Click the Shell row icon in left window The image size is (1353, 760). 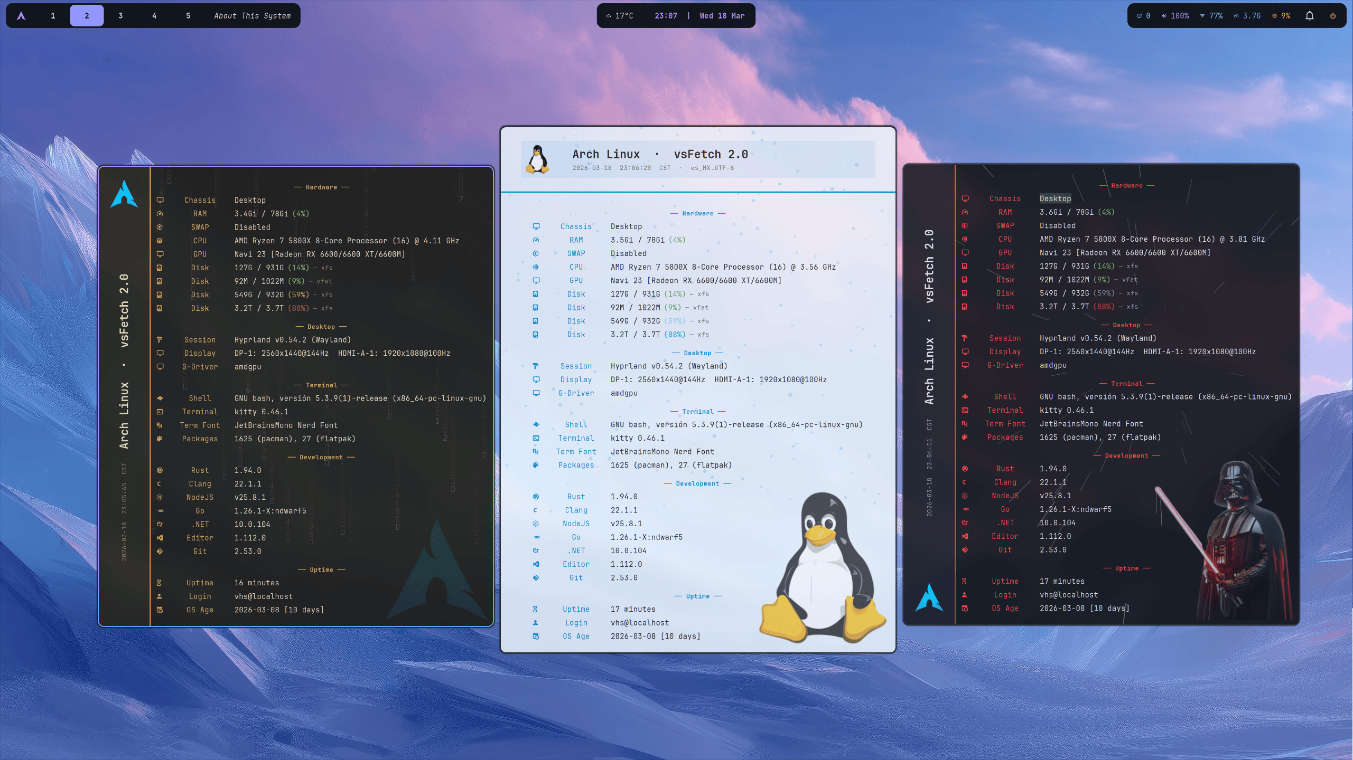160,398
